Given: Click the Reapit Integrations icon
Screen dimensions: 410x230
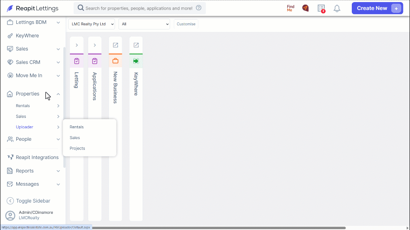Looking at the screenshot, I should tap(10, 157).
